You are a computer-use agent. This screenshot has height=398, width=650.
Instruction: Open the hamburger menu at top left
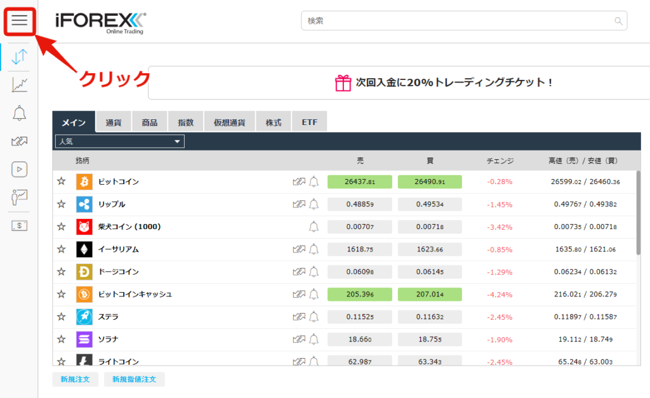19,21
